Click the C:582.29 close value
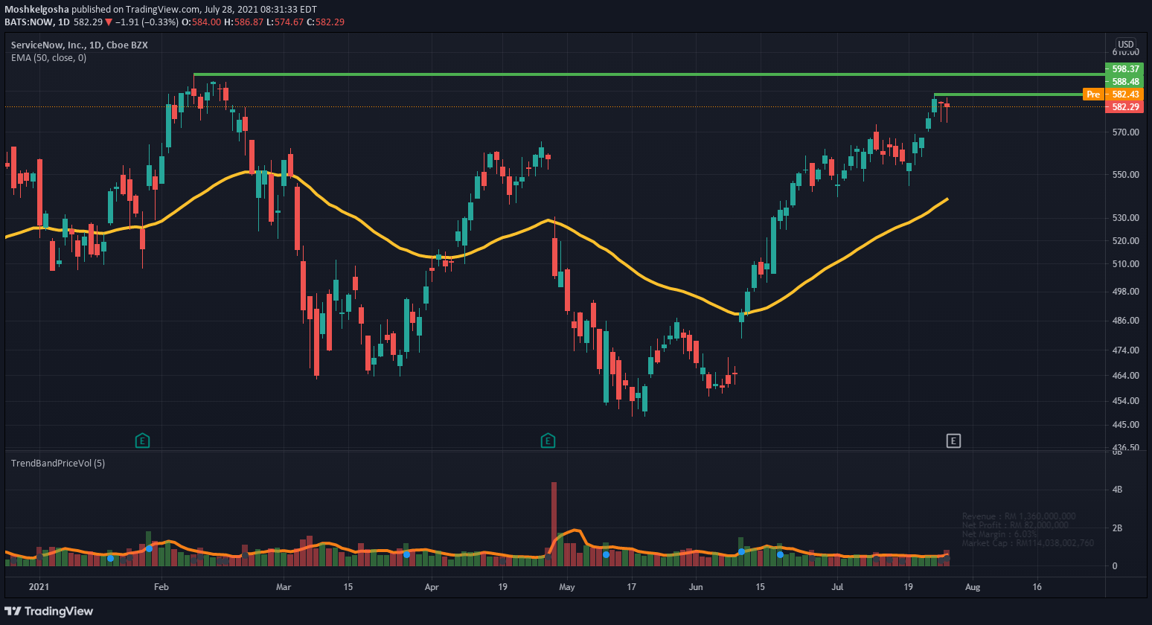Viewport: 1152px width, 625px height. tap(326, 22)
